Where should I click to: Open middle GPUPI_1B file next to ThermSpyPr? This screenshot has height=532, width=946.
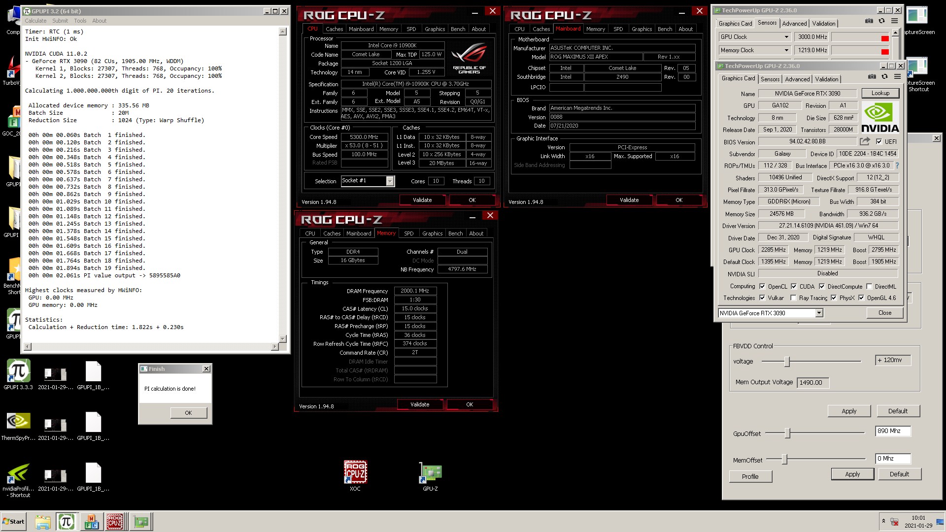[x=93, y=426]
